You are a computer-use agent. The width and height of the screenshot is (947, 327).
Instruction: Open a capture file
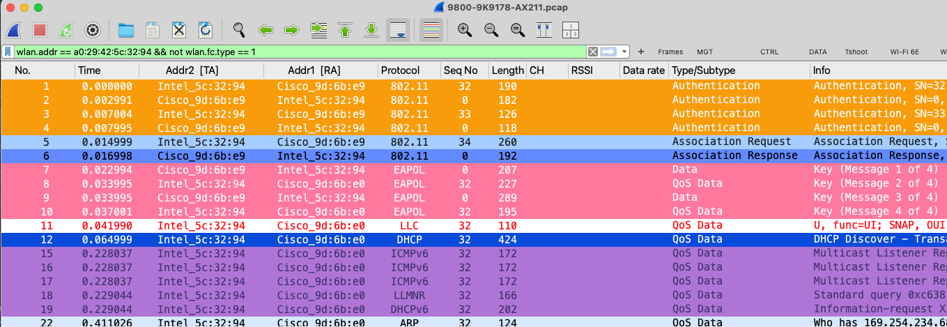click(126, 30)
